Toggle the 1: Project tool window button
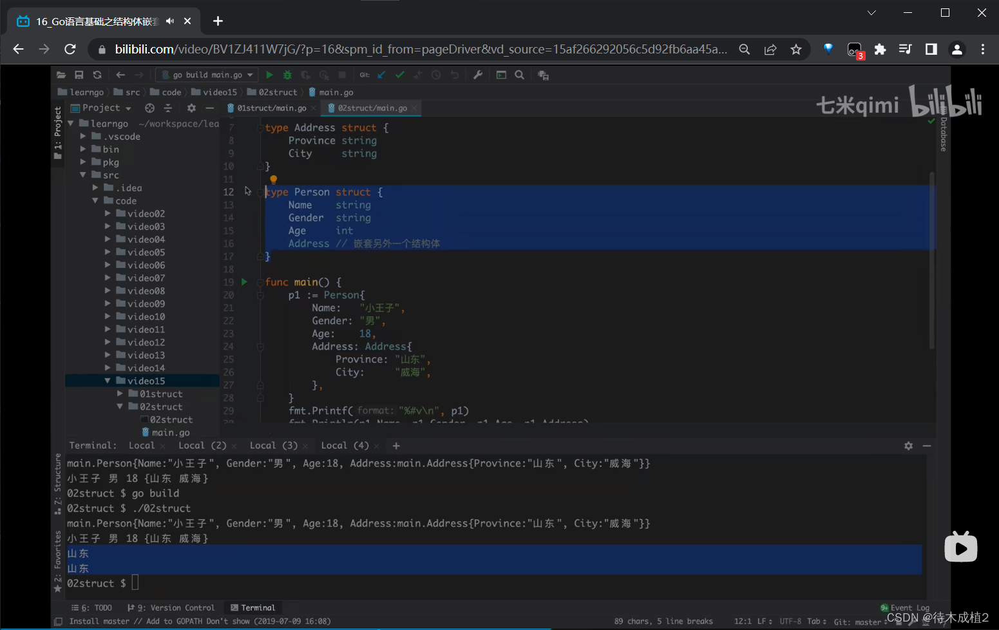The width and height of the screenshot is (999, 630). pos(58,133)
